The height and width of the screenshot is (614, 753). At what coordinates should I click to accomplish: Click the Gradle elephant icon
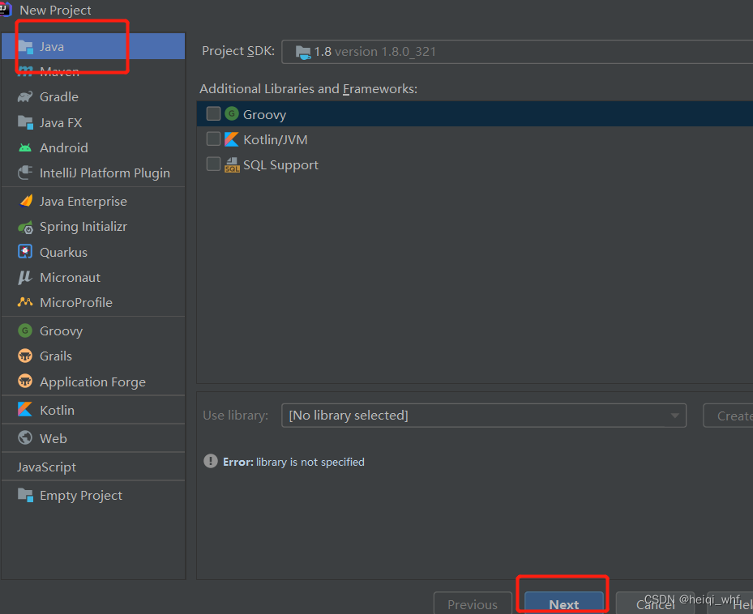25,97
